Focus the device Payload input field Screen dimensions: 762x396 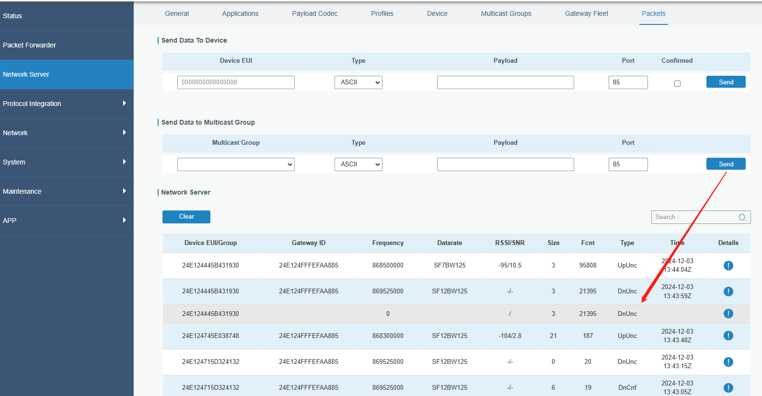tap(506, 82)
